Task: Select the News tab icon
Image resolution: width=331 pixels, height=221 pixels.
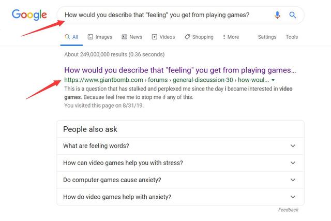Action: point(124,37)
